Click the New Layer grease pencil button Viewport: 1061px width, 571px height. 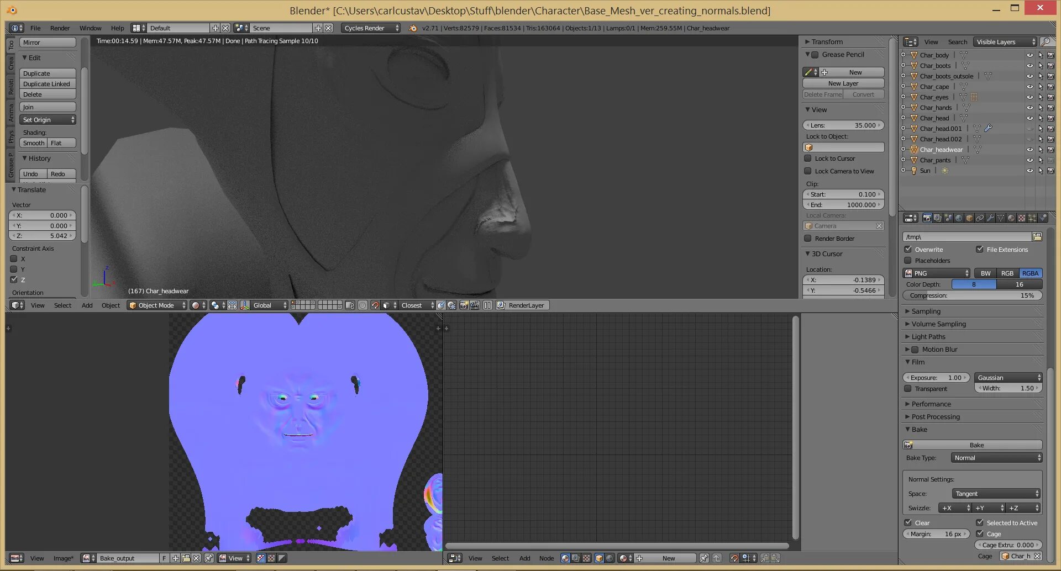tap(843, 83)
